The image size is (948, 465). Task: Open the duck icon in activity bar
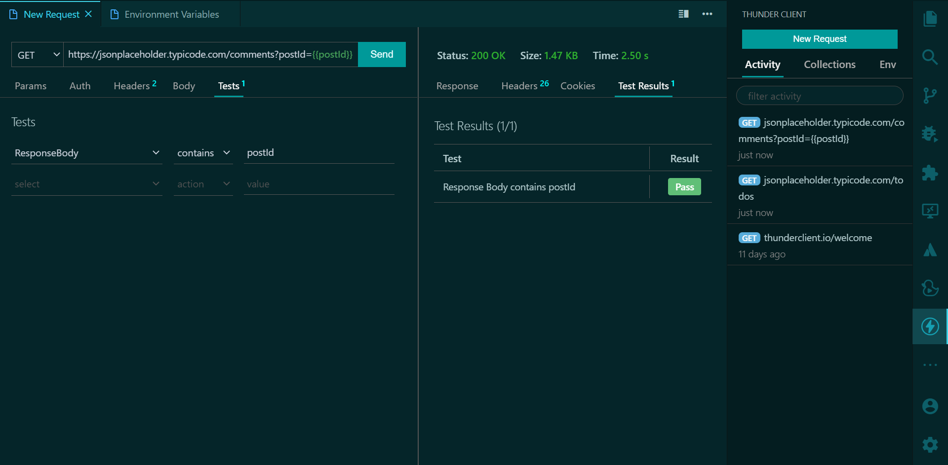coord(930,288)
